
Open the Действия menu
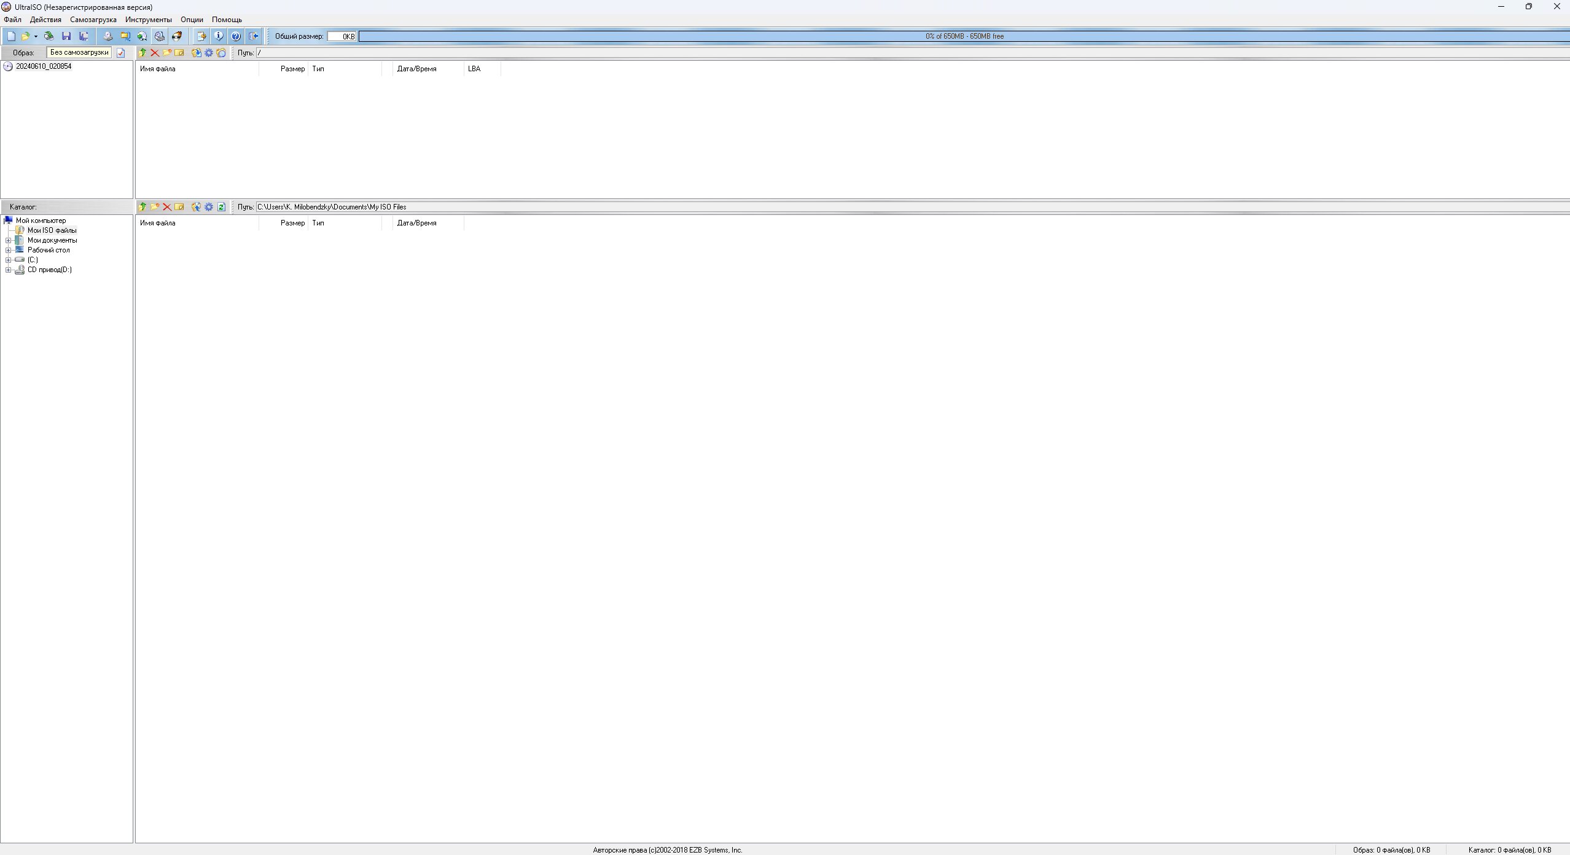pos(45,20)
